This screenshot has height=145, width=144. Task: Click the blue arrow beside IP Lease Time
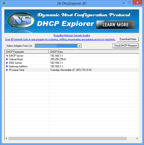click(7, 70)
